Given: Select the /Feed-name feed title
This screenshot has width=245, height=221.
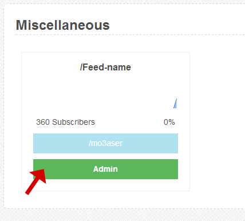Looking at the screenshot, I should [105, 68].
